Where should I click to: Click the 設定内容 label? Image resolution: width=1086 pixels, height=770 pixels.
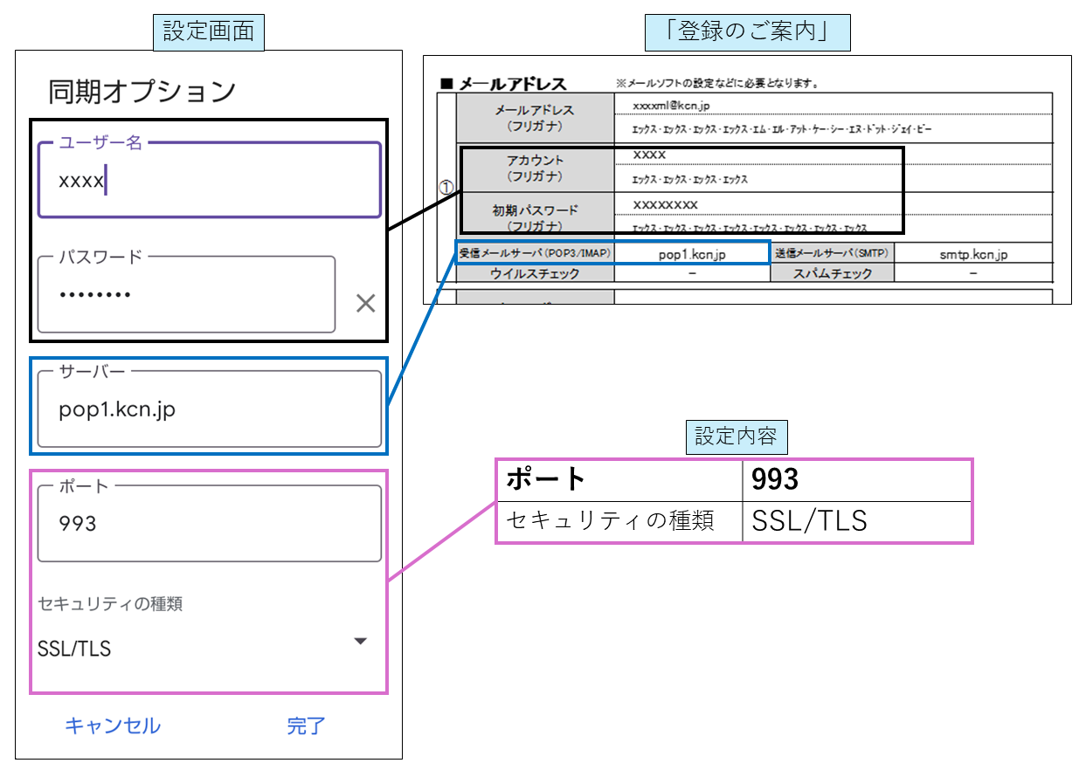coord(737,436)
